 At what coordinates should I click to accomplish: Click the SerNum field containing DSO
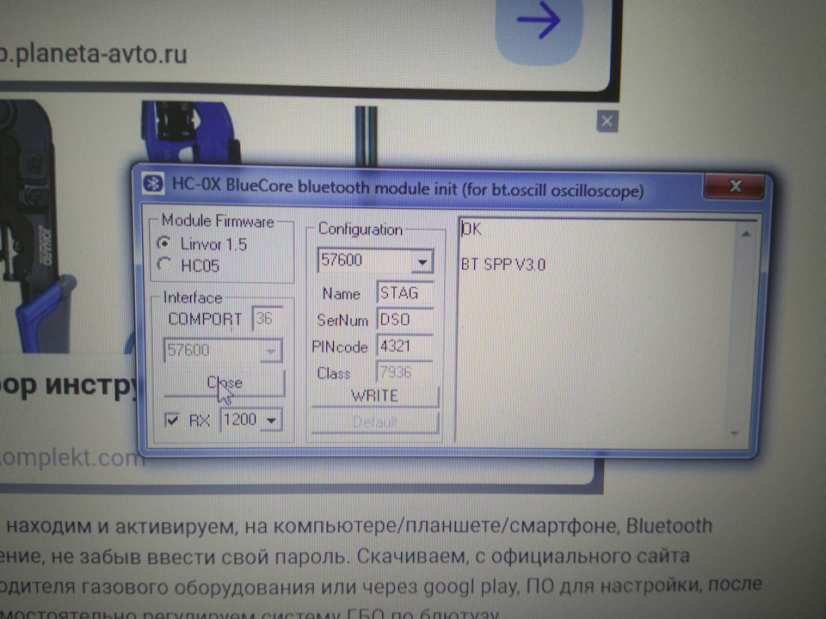point(405,320)
